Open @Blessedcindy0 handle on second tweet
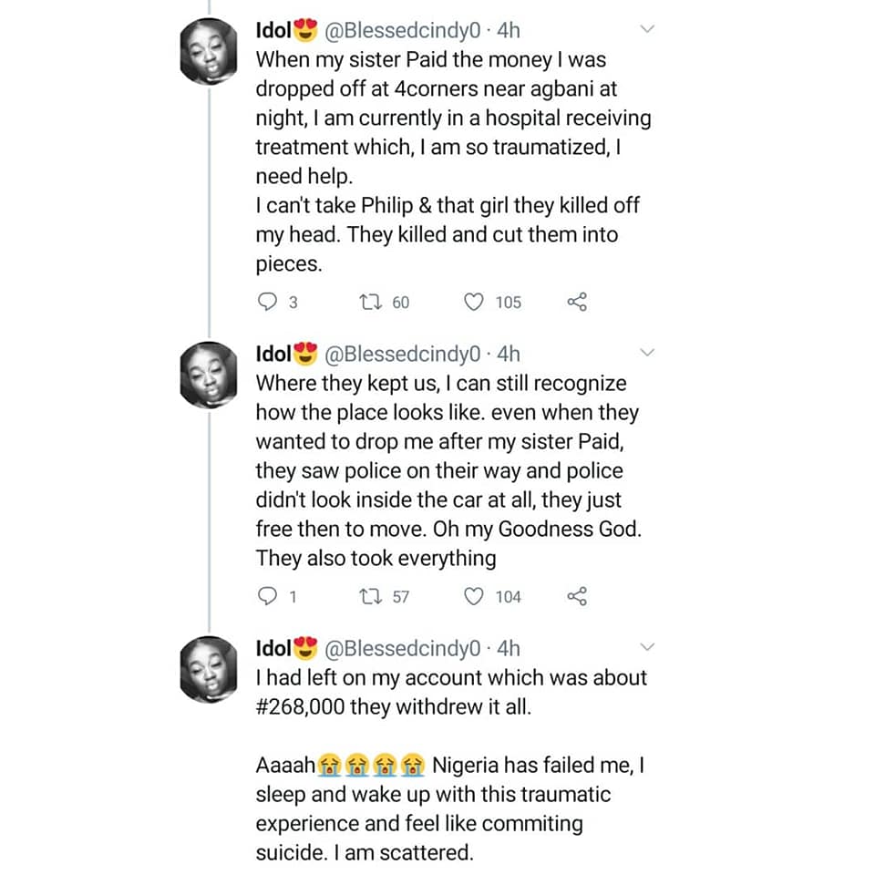Screen dimensions: 875x875 point(402,354)
